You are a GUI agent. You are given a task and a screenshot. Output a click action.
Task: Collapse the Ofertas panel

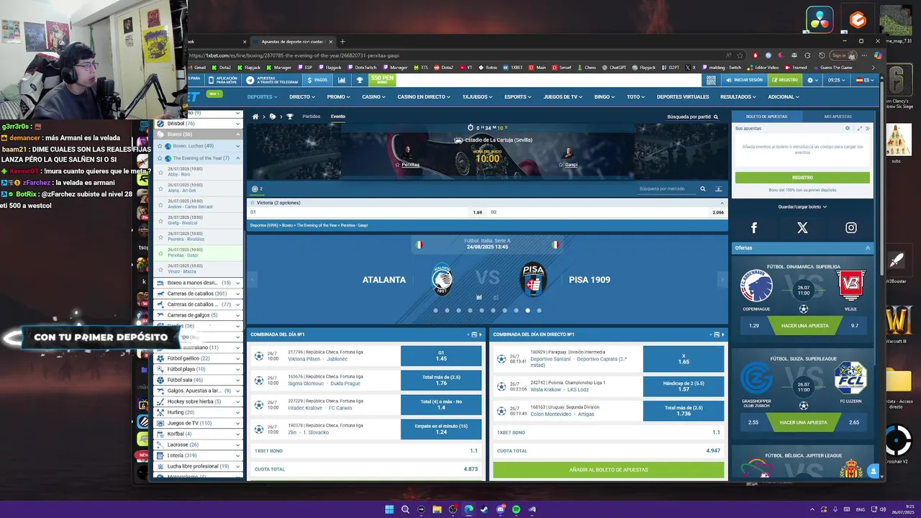coord(867,247)
